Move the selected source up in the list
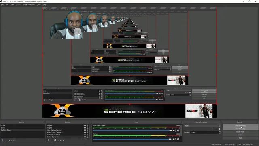The image size is (259, 146). point(59,140)
